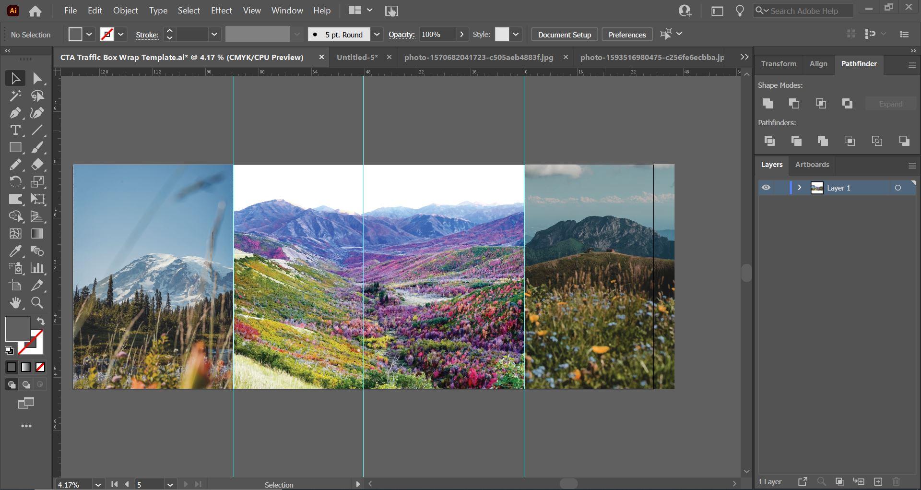
Task: Toggle Layer 1 target circle
Action: click(897, 188)
